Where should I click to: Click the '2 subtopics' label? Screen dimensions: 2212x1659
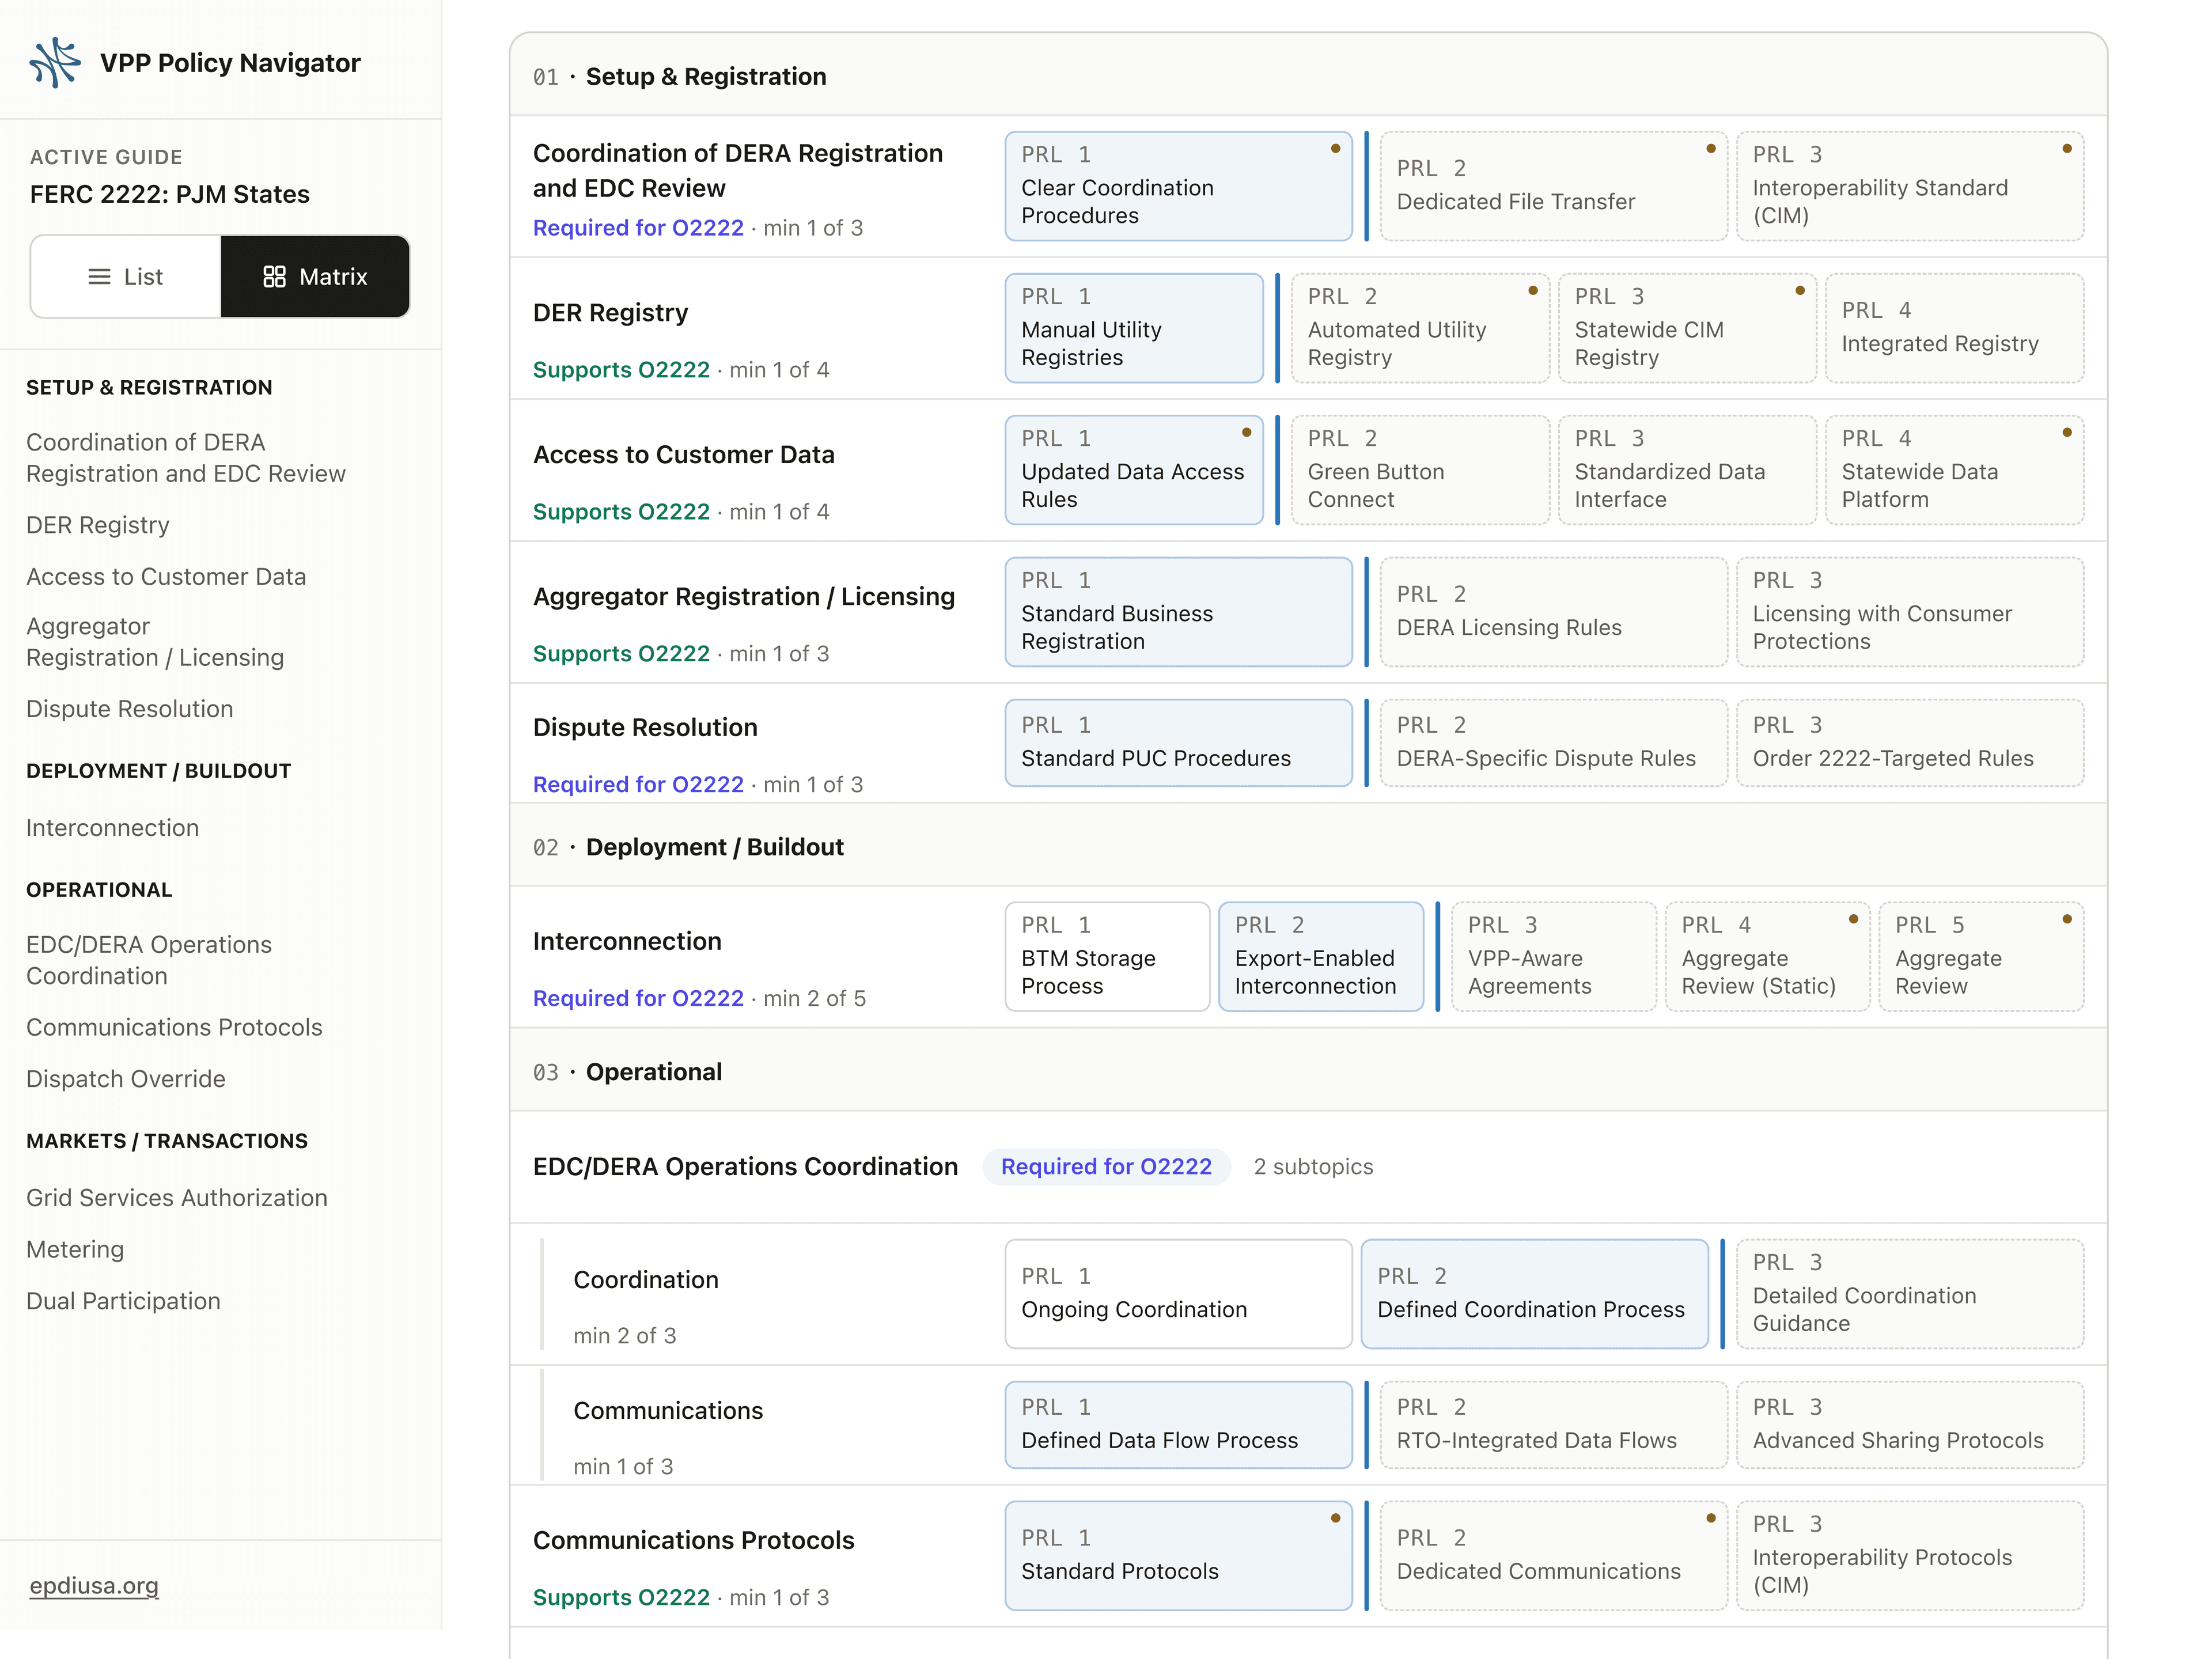[x=1313, y=1167]
